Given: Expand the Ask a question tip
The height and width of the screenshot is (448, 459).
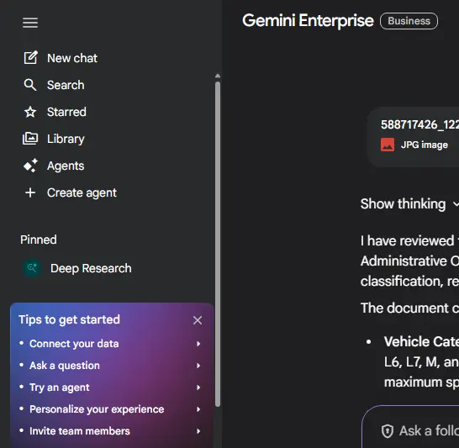Looking at the screenshot, I should 110,366.
